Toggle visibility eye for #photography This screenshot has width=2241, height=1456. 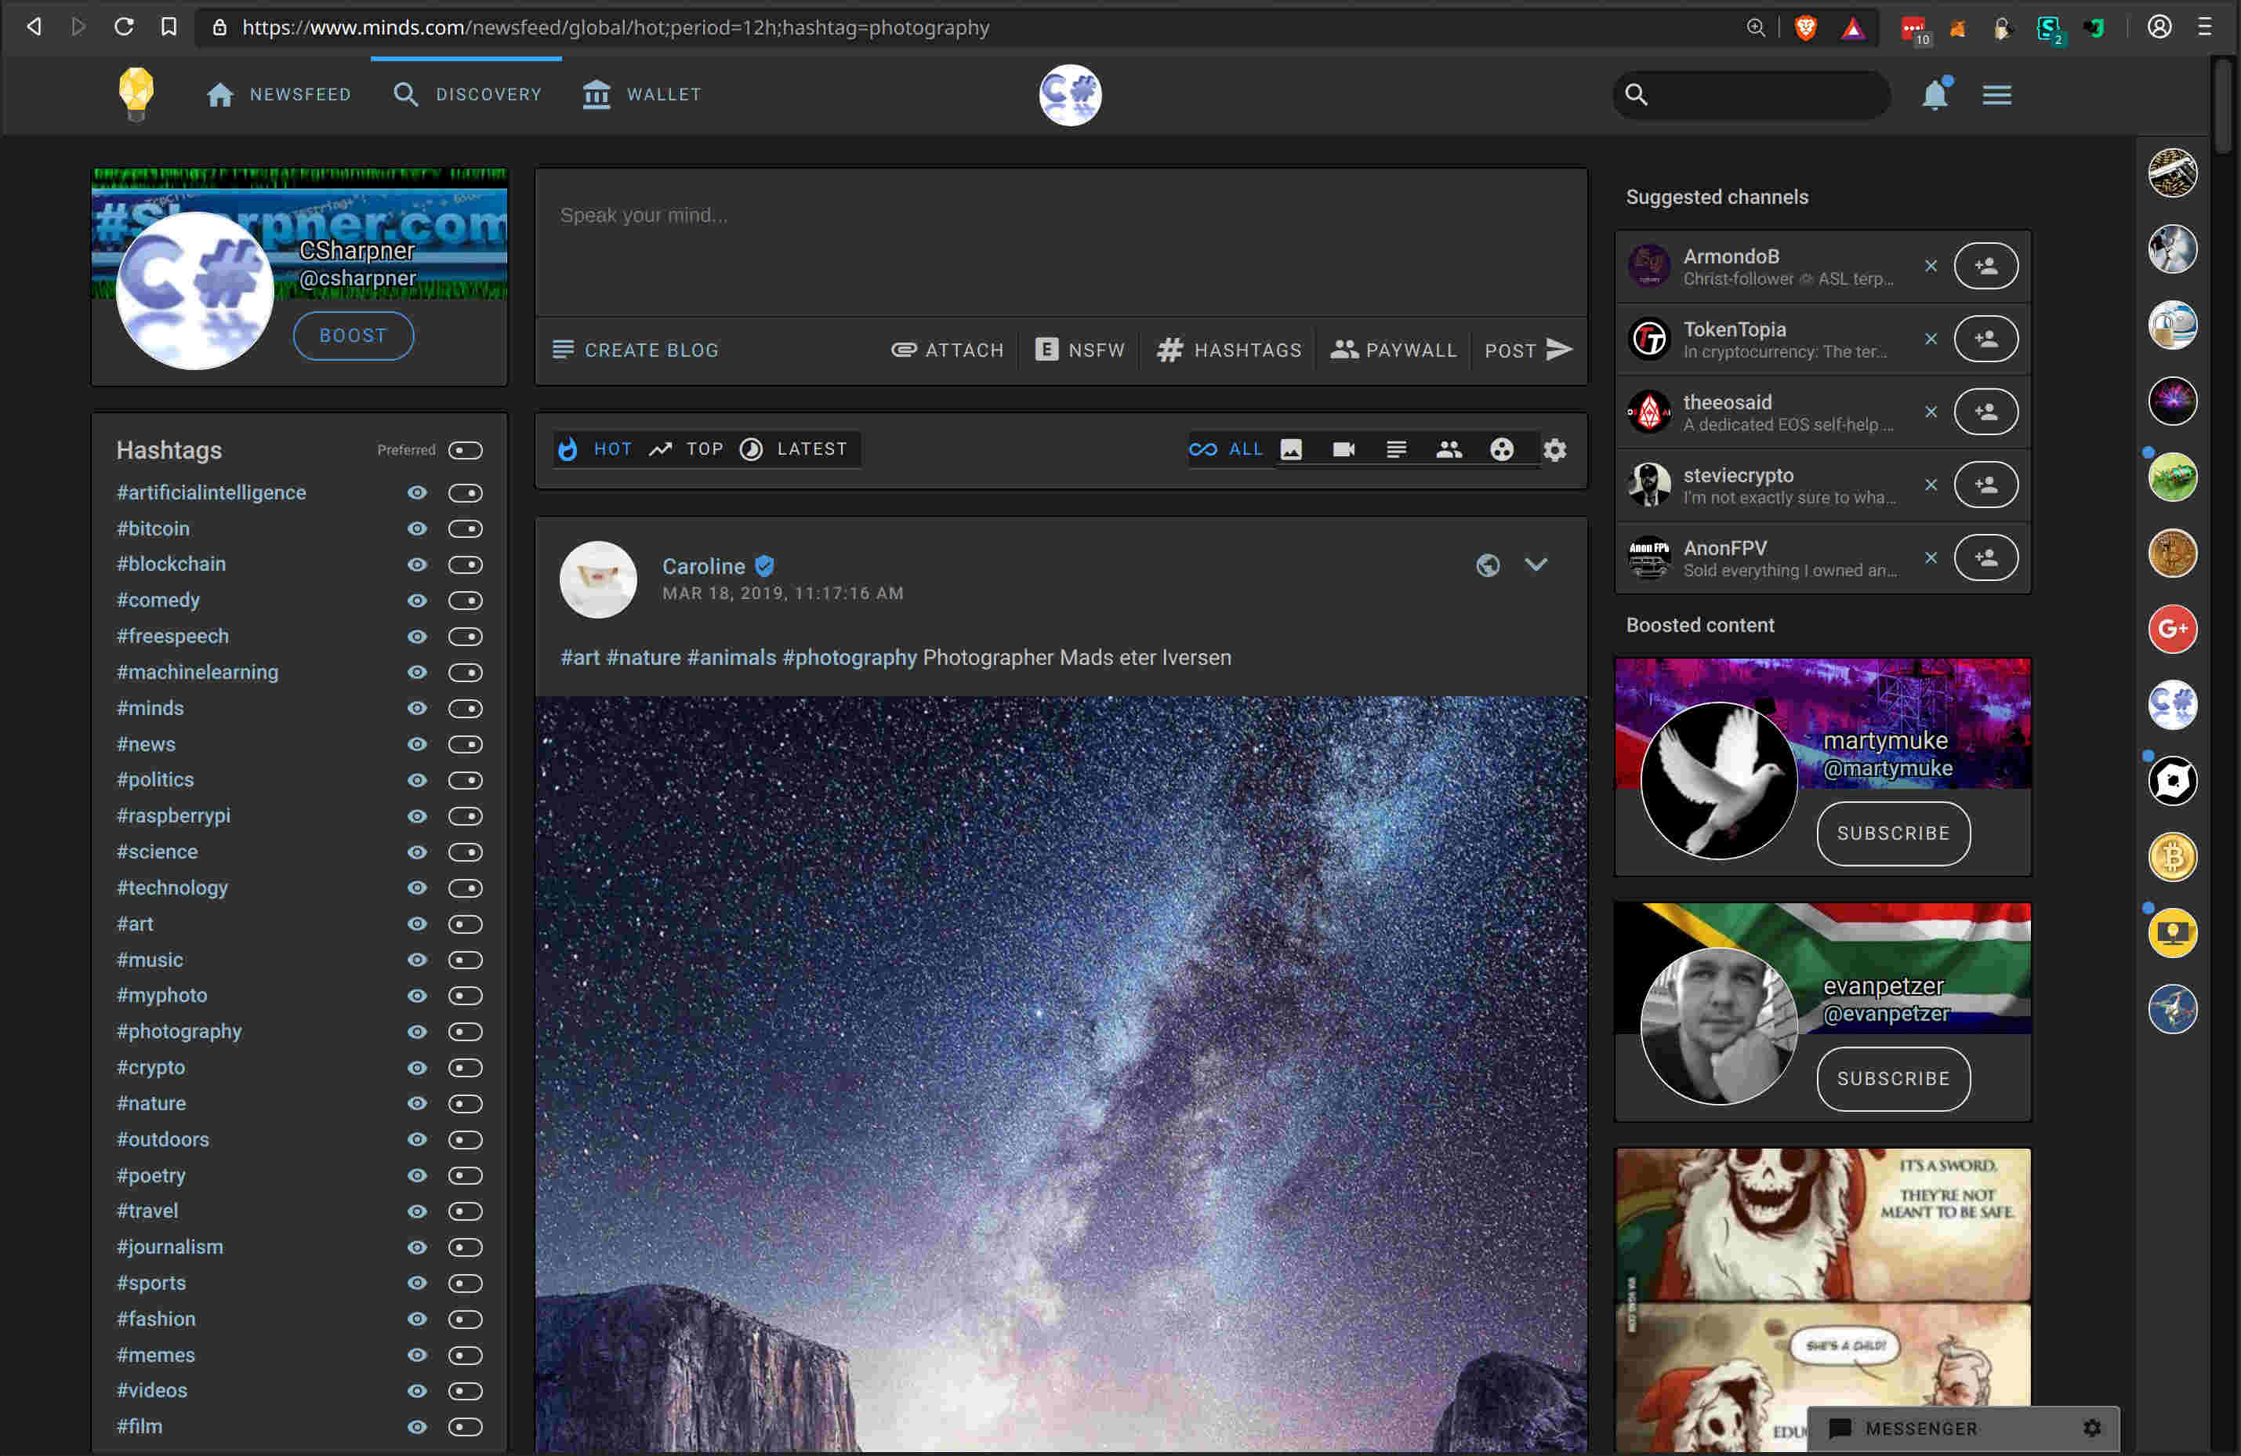(417, 1032)
